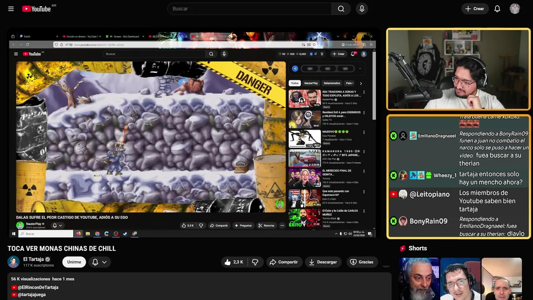
Task: Dislike the Dalas video in the recording
Action: 201,225
